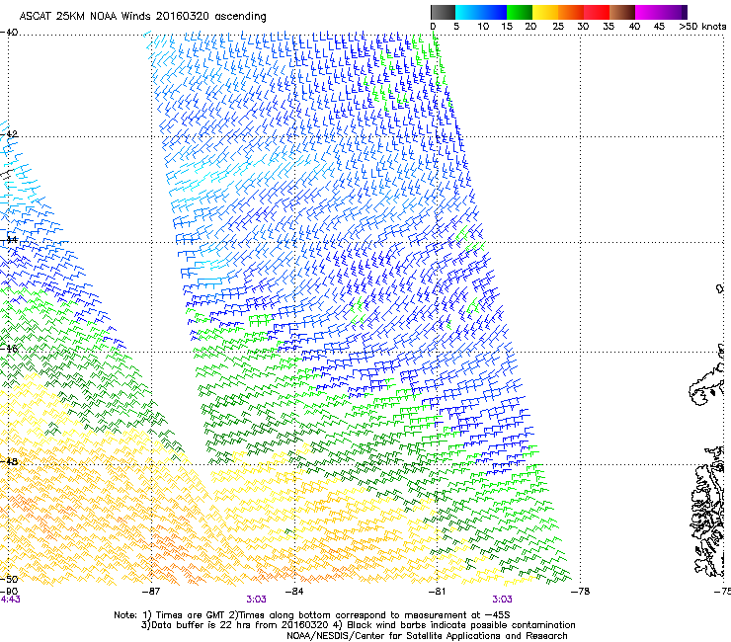Viewport: 731px width, 642px height.
Task: Click the title 'ASCAT 25KM NOAA Winds 20160320 ascending'
Action: 142,17
